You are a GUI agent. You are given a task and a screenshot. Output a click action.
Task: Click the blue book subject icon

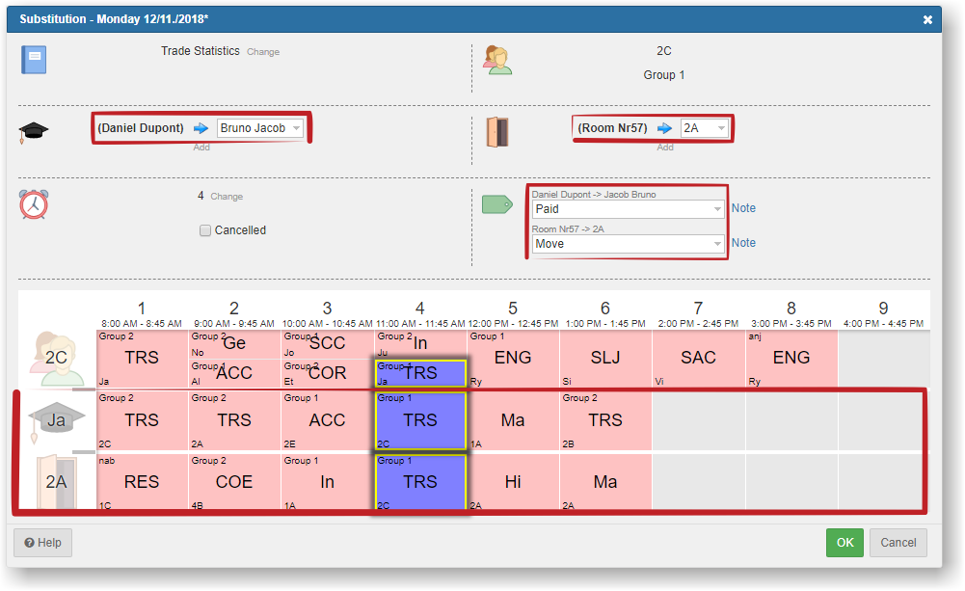(x=34, y=60)
